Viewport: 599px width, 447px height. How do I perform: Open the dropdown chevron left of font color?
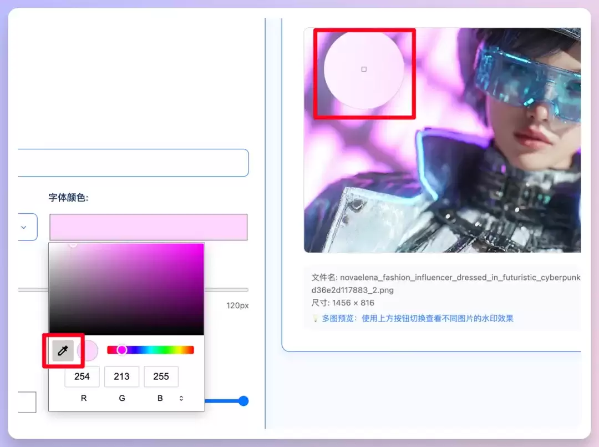pyautogui.click(x=24, y=227)
